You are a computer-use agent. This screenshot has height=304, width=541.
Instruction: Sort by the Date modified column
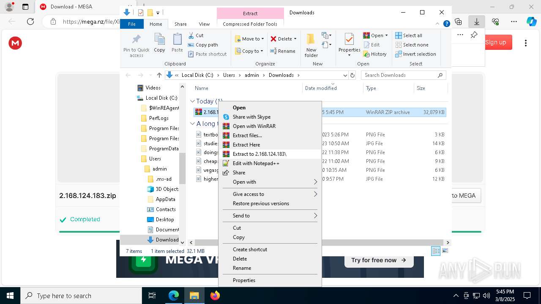(x=333, y=88)
